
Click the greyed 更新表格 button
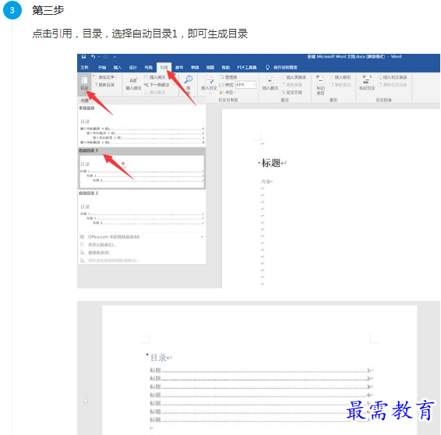[291, 85]
